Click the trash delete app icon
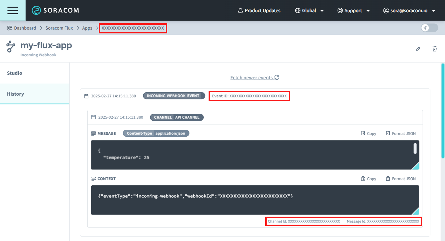 point(435,49)
